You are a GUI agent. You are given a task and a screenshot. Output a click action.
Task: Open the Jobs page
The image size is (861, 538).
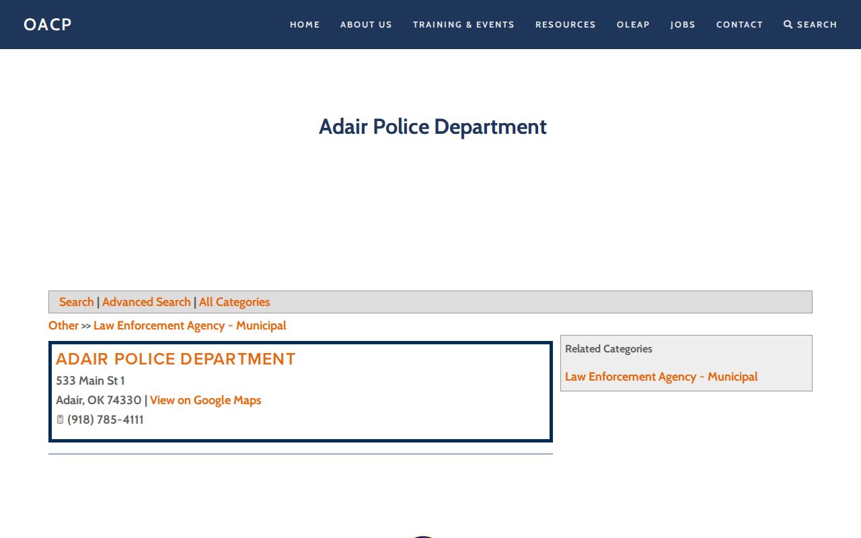pos(683,25)
